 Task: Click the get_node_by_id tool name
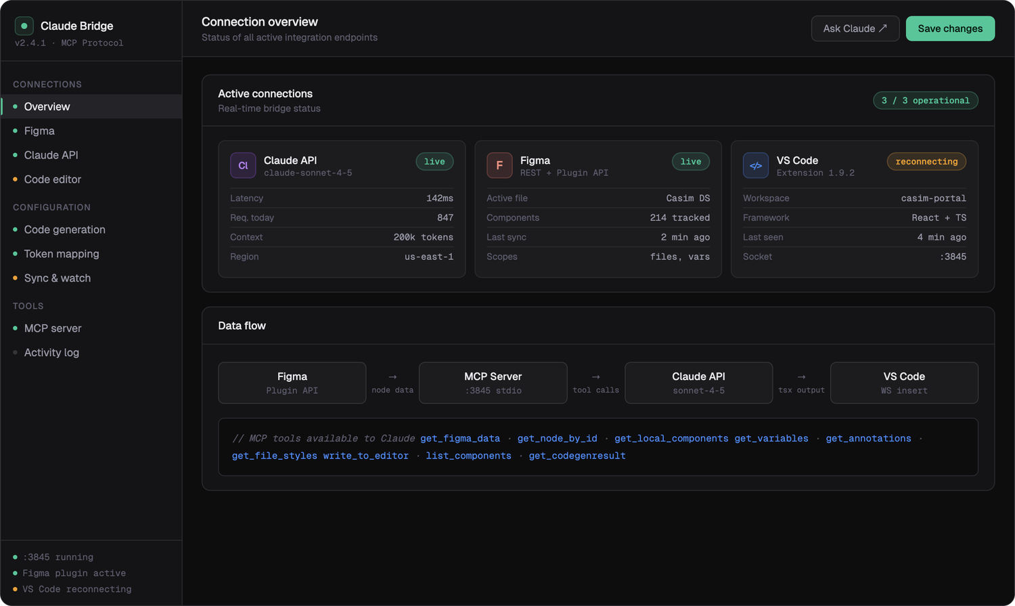(557, 439)
